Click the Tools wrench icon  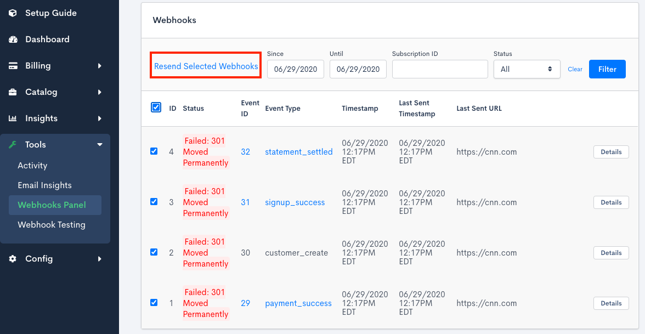[x=13, y=145]
